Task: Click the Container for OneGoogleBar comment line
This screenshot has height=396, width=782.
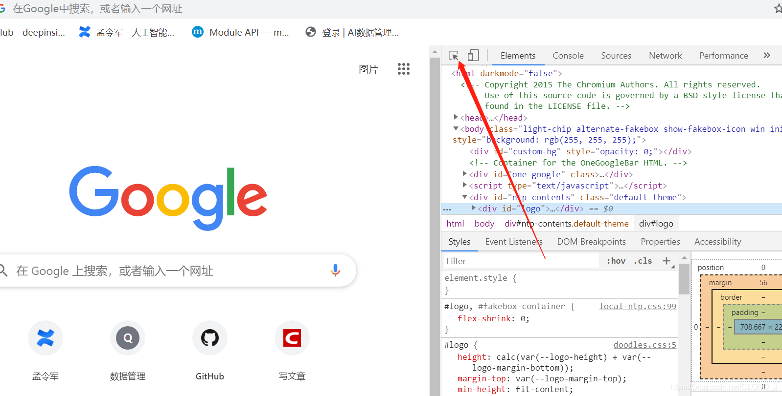Action: (578, 163)
